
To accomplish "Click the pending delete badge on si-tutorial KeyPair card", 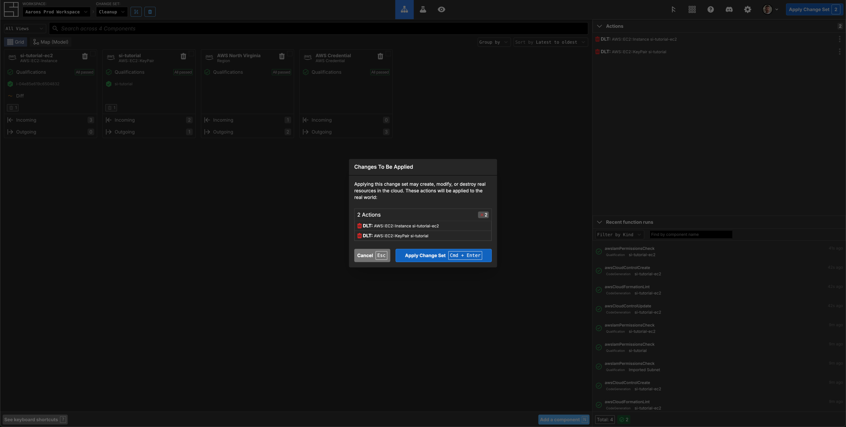I will tap(111, 108).
